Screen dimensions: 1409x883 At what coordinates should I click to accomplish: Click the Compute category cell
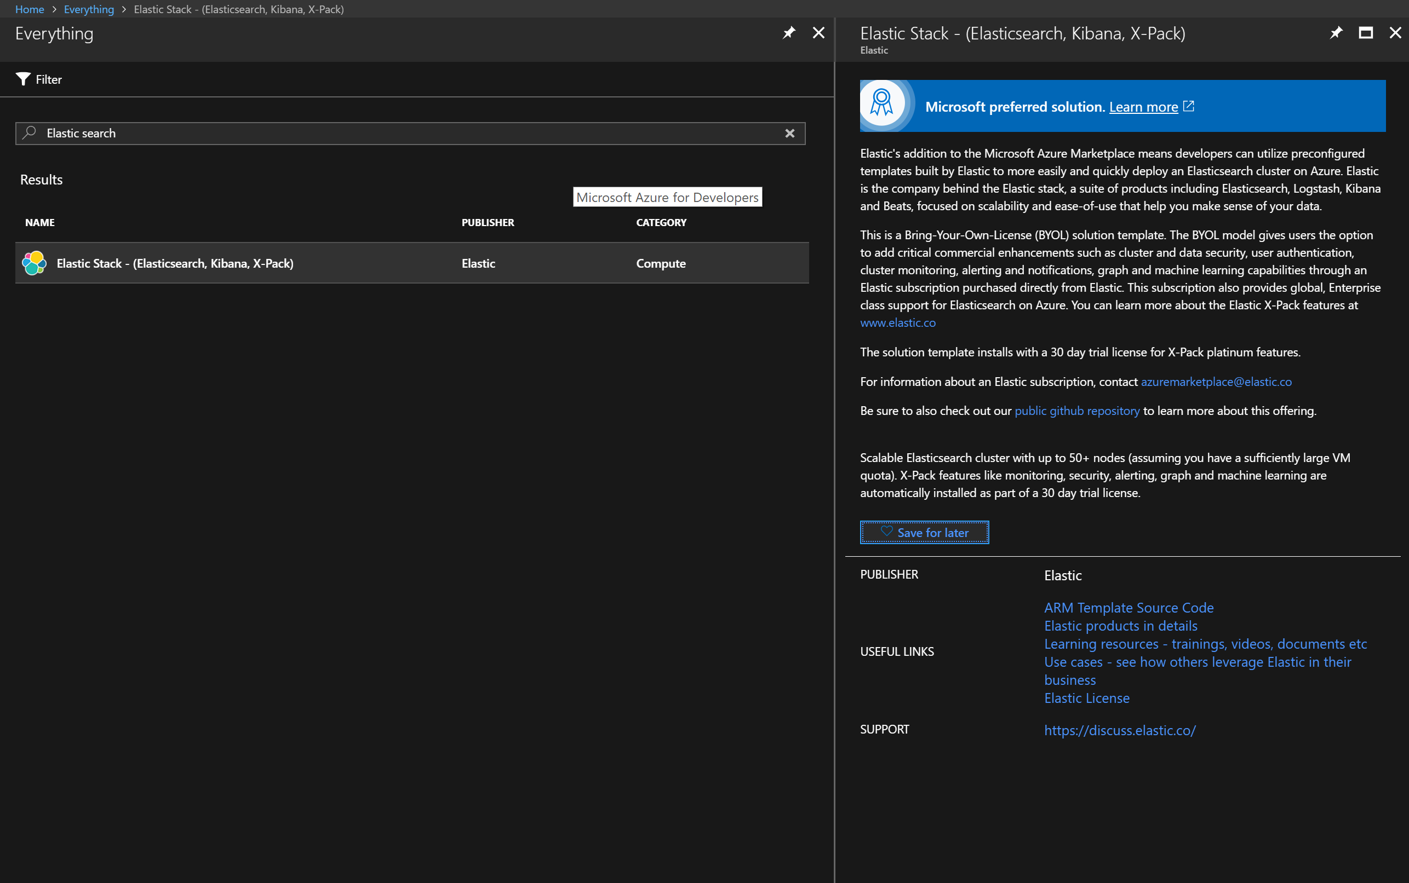[660, 263]
